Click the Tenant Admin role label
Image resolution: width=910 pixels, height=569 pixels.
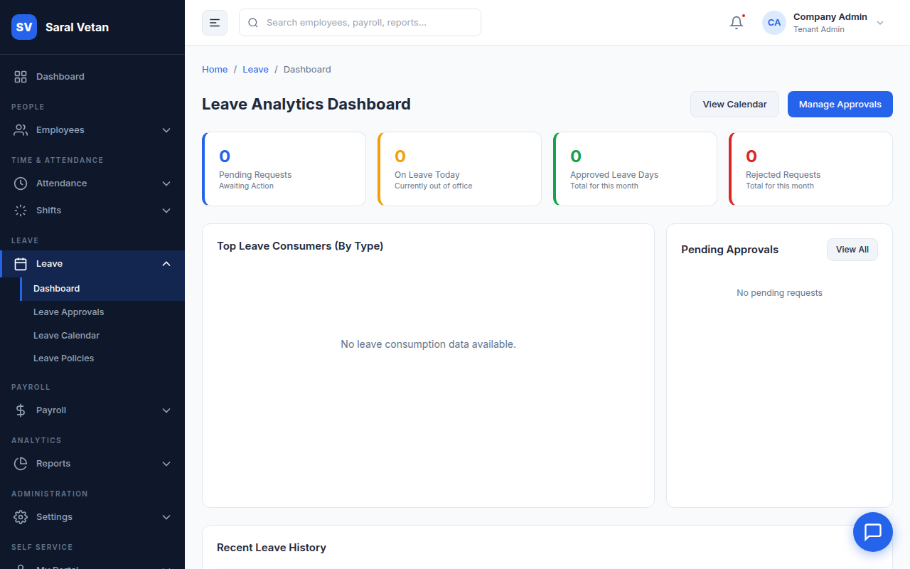coord(819,30)
